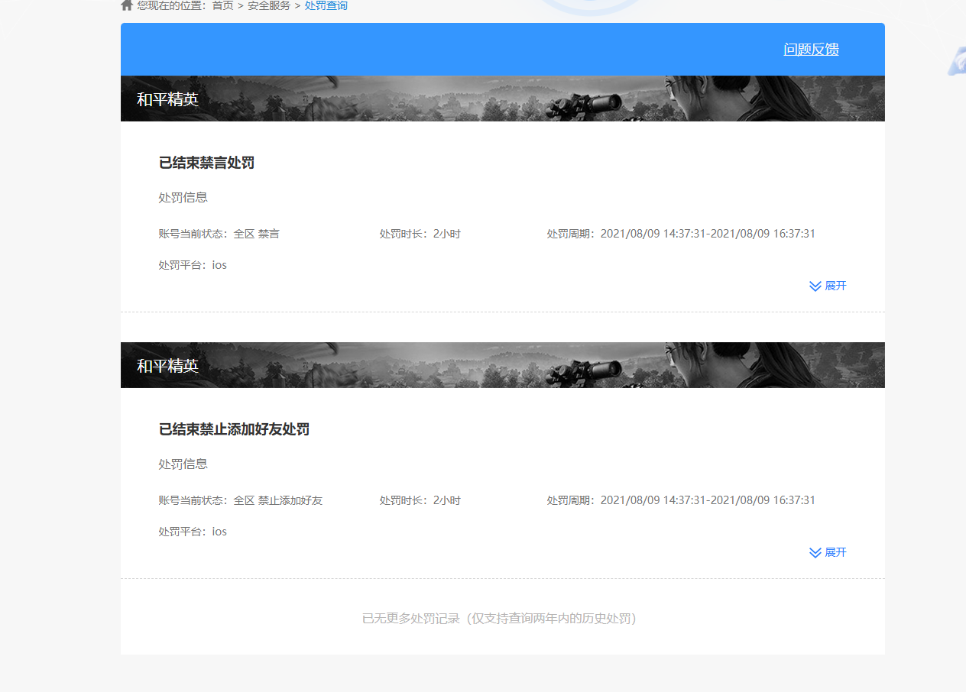This screenshot has width=966, height=692.
Task: Click the first 和平精英 game banner
Action: pyautogui.click(x=502, y=99)
